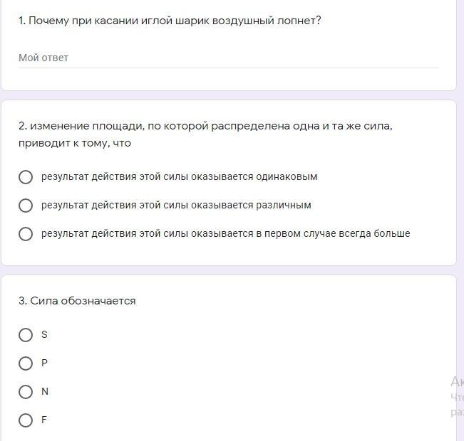Viewport: 464px width, 441px height.
Task: Select the 'F' radio button
Action: (26, 420)
